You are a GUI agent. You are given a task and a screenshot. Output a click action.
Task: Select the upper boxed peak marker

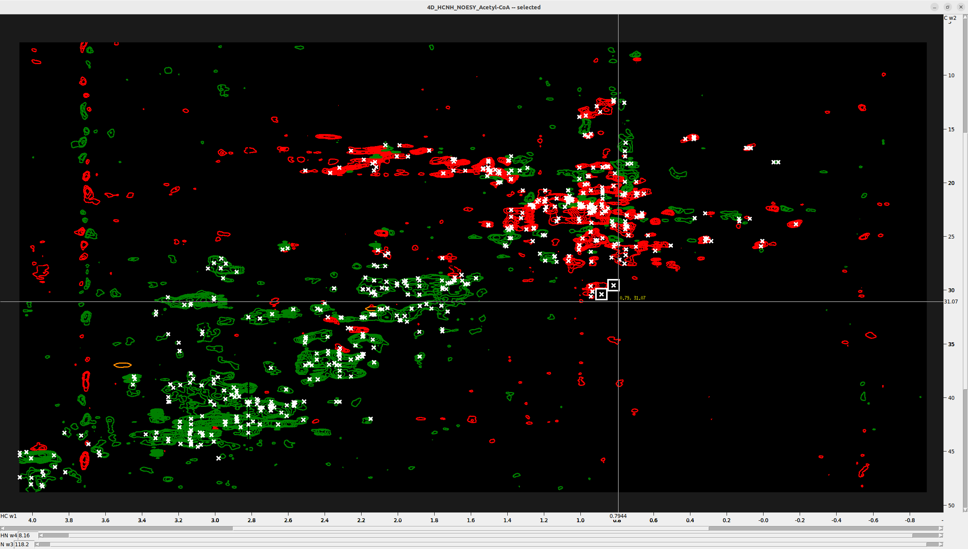coord(613,285)
